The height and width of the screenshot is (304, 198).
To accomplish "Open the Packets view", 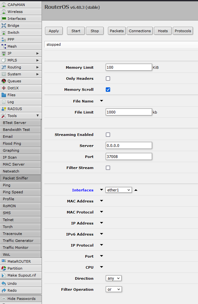I will click(117, 31).
